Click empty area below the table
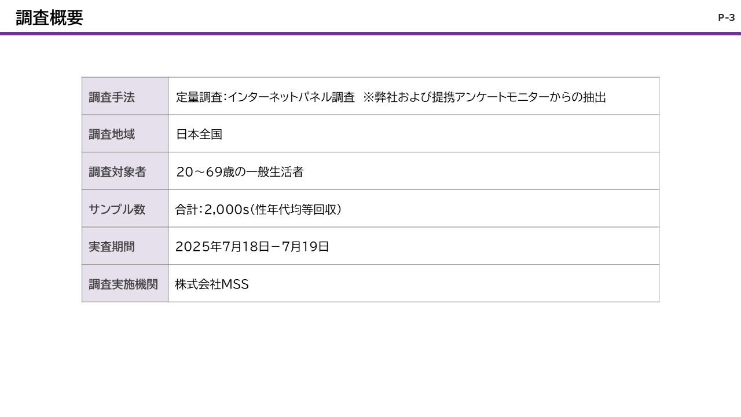Screen dimensions: 741x417 click(370, 359)
